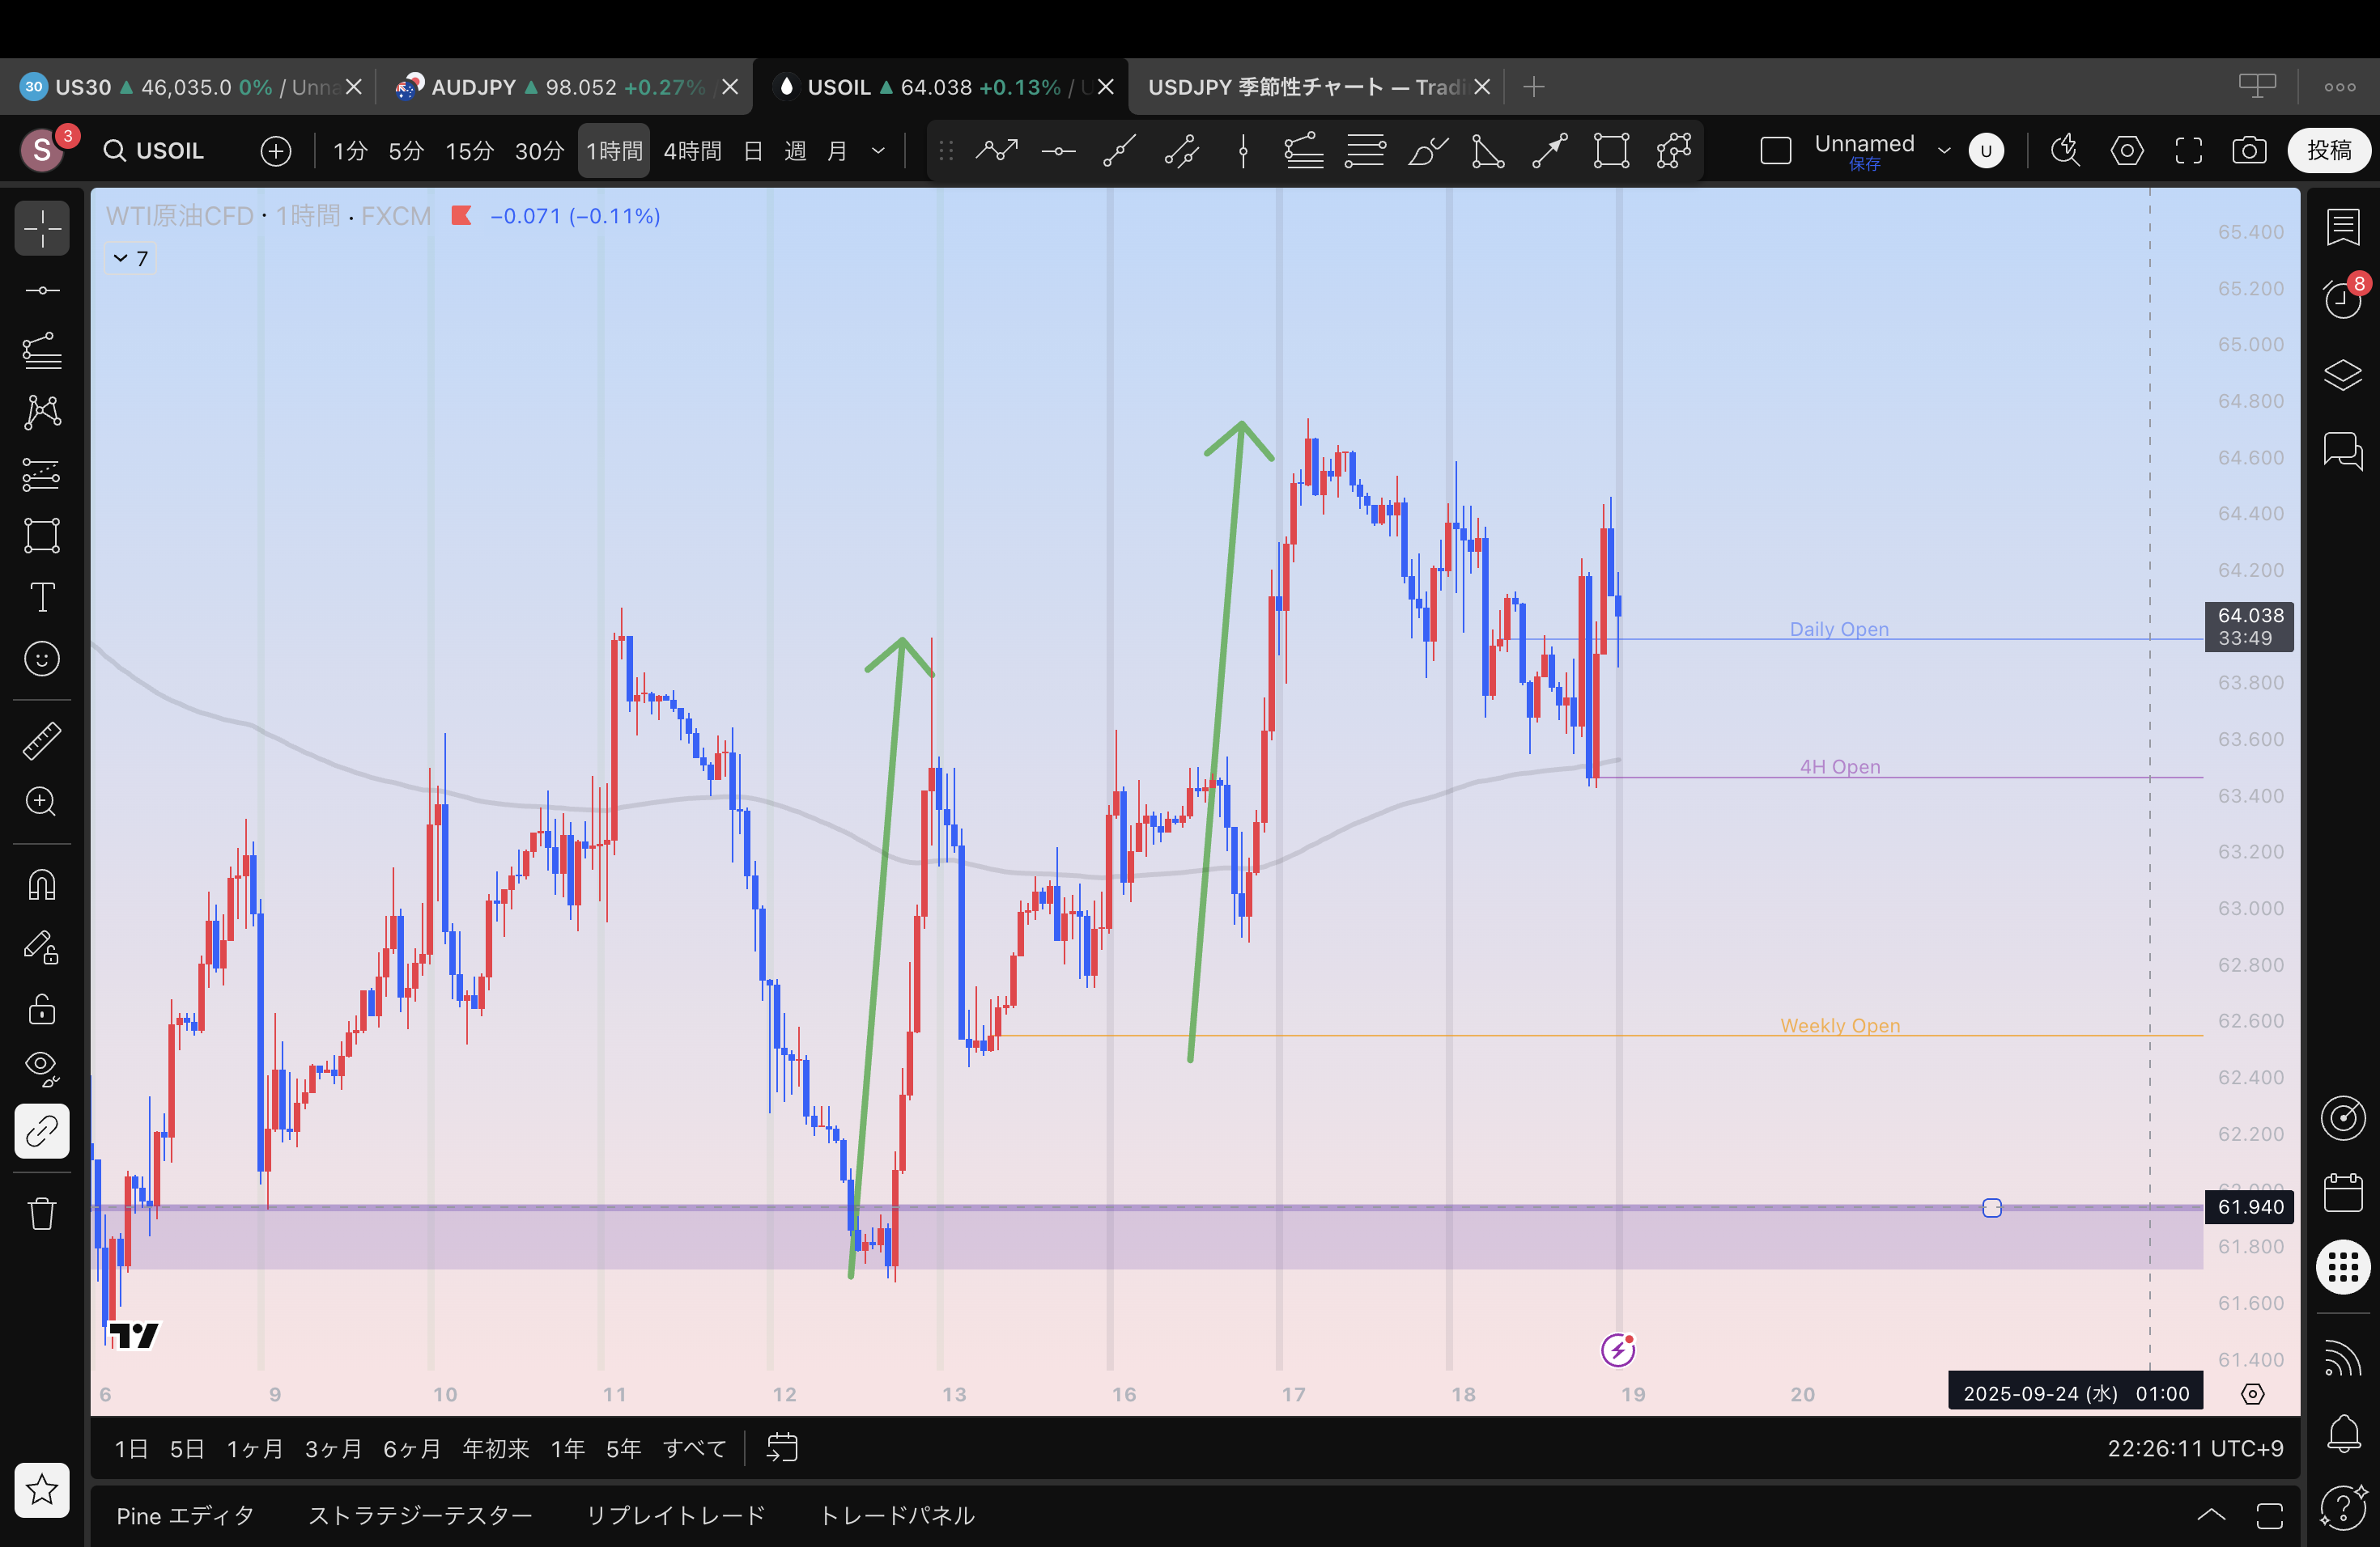Take a chart snapshot with camera icon

[x=2249, y=151]
